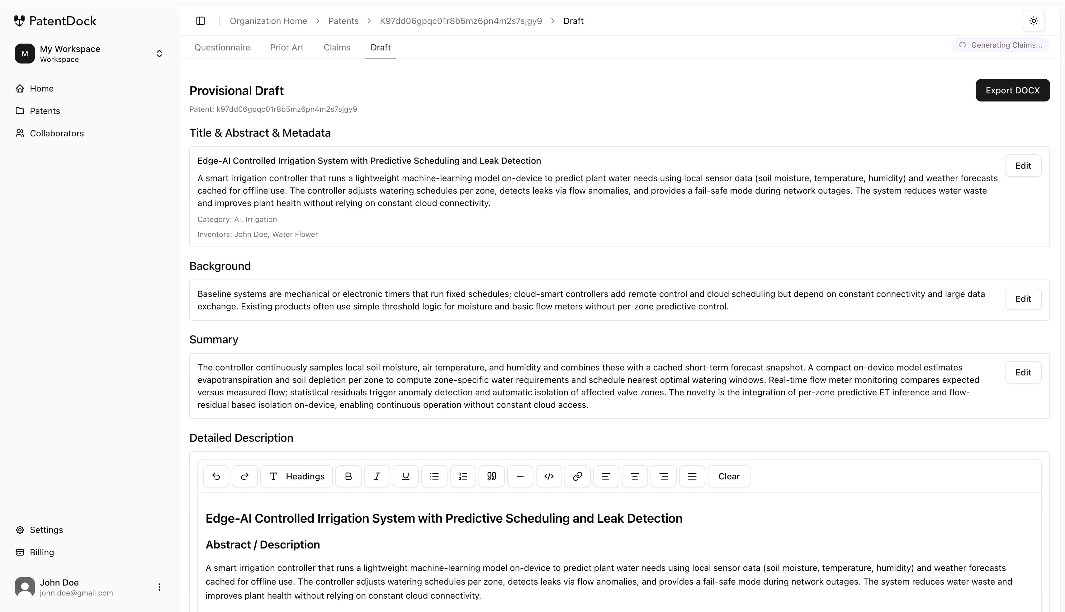Open John Doe account options menu
Viewport: 1065px width, 612px height.
click(159, 587)
